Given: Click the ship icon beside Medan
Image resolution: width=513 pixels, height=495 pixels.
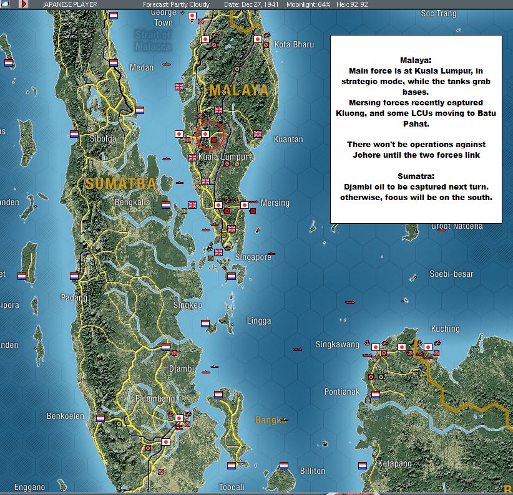Looking at the screenshot, I should pyautogui.click(x=167, y=64).
